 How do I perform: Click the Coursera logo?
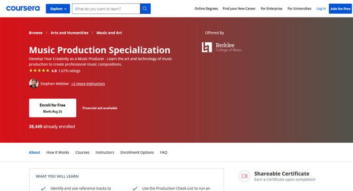(x=23, y=8)
